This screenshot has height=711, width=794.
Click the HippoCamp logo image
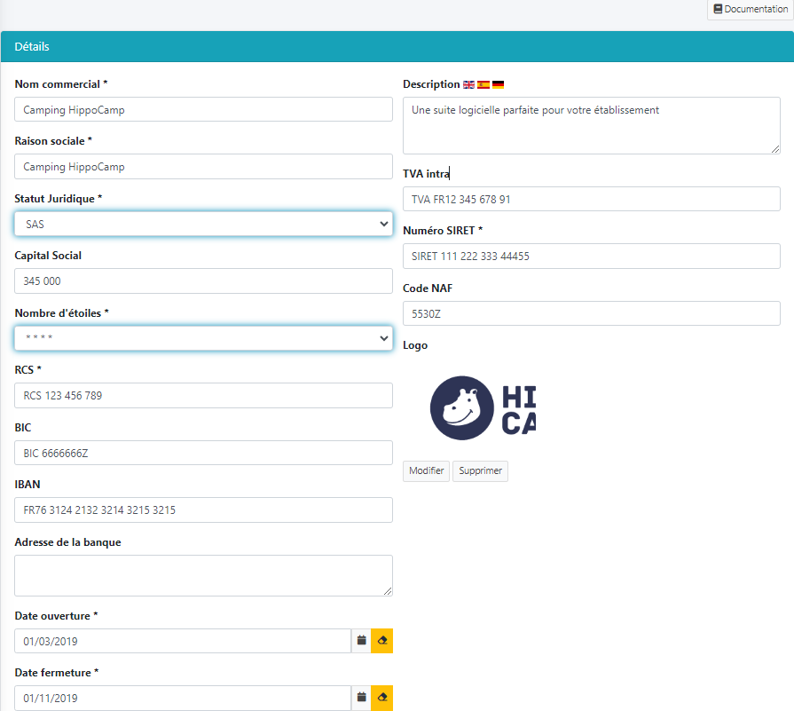[483, 408]
